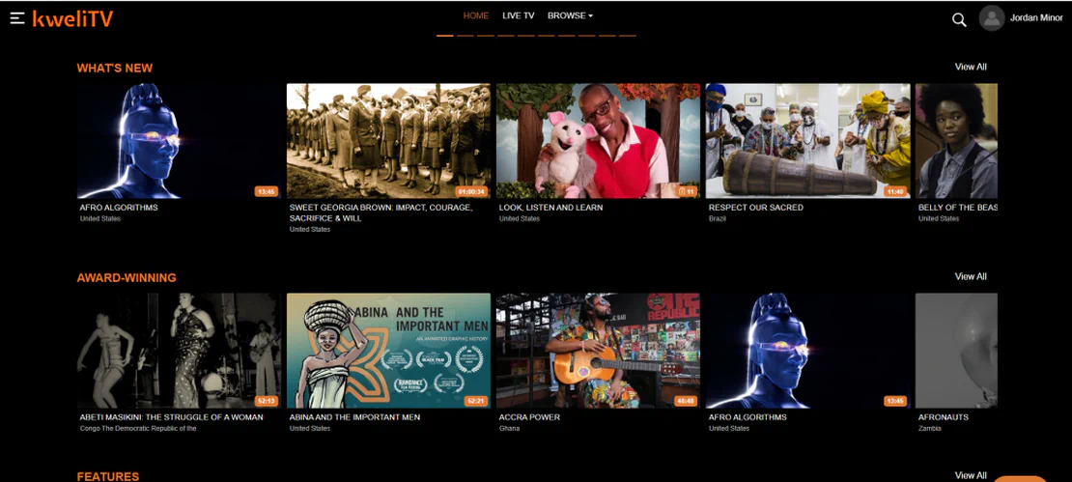This screenshot has width=1072, height=482.
Task: Play Sweet Georgia Brown thumbnail
Action: 388,140
